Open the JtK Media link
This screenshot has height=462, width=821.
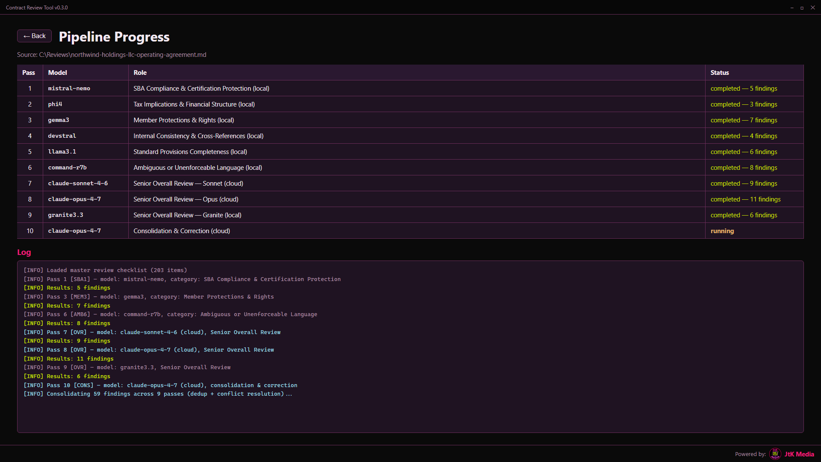799,454
